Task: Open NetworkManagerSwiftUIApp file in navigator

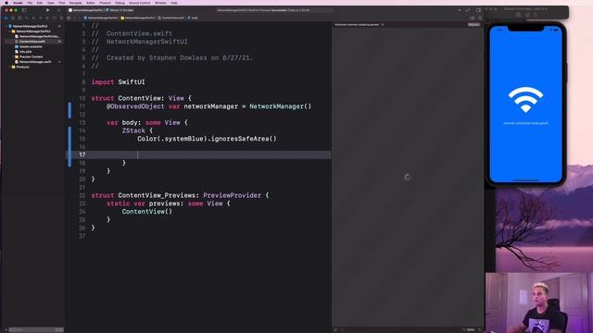Action: pos(37,37)
